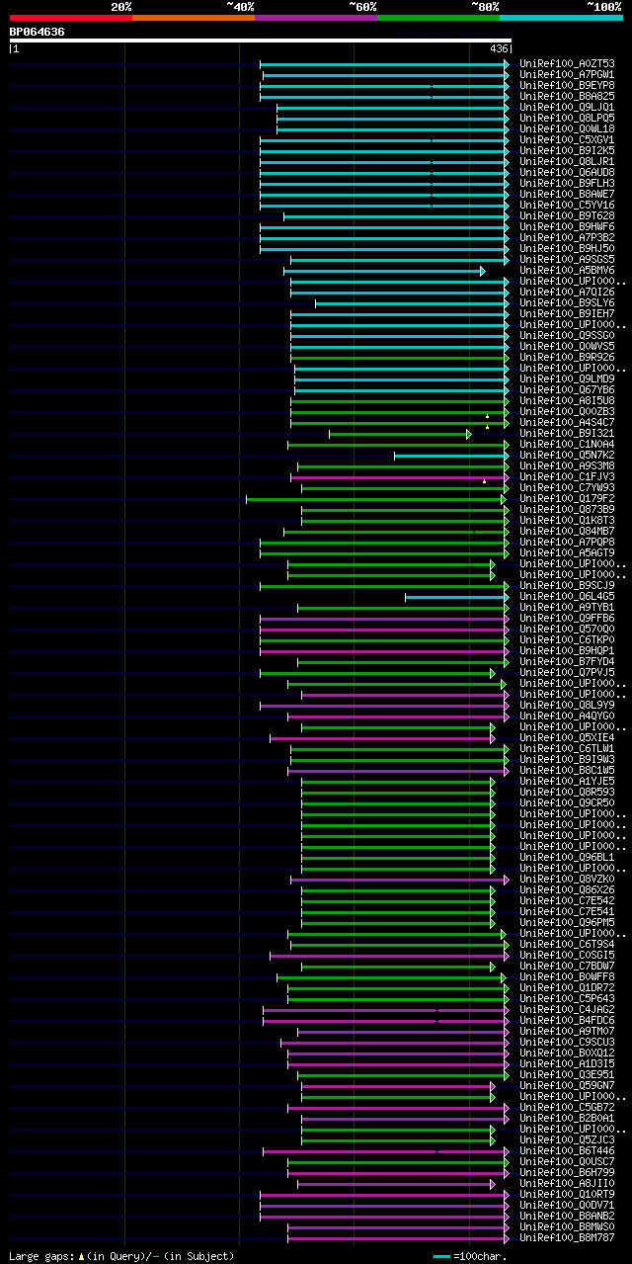Screen dimensions: 632x1264
Task: Select the UniRef100_Q1K8T3 label
Action: [567, 521]
